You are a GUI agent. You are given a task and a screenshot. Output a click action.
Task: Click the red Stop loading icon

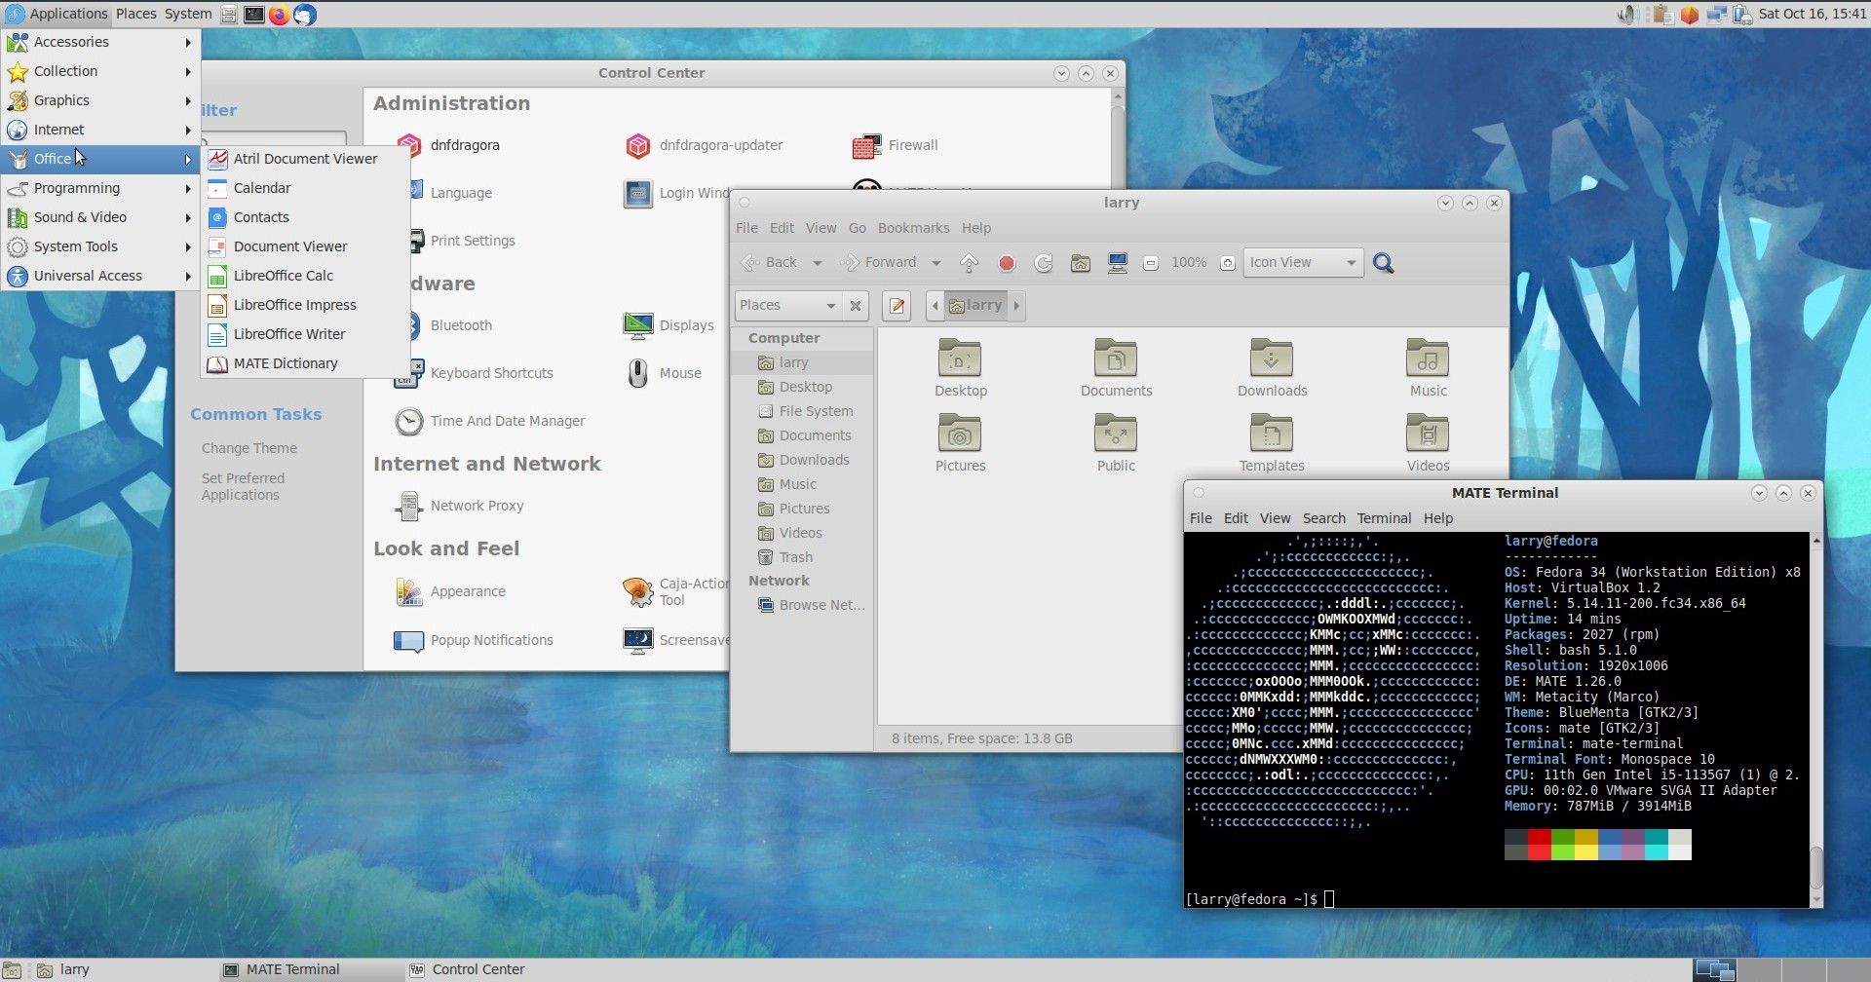pos(1007,263)
